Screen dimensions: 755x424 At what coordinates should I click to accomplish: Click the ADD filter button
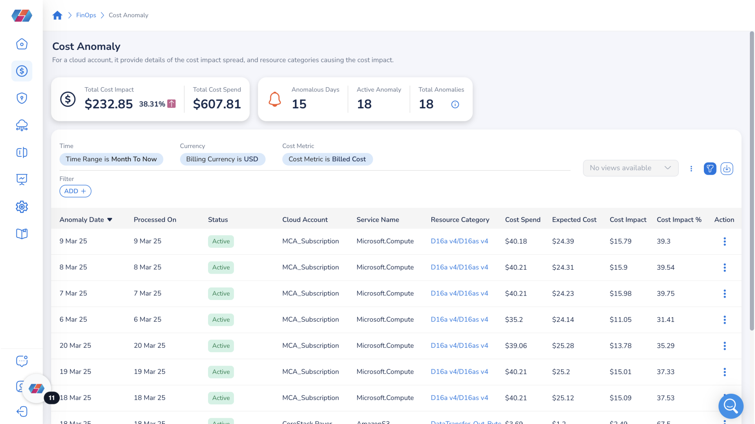click(75, 191)
